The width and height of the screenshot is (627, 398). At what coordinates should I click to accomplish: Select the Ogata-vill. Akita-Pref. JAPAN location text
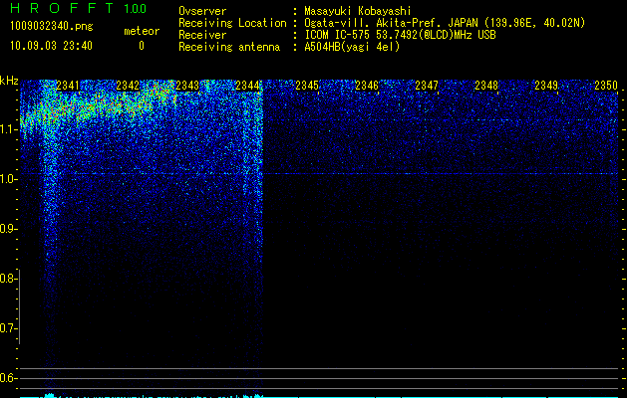click(x=445, y=23)
